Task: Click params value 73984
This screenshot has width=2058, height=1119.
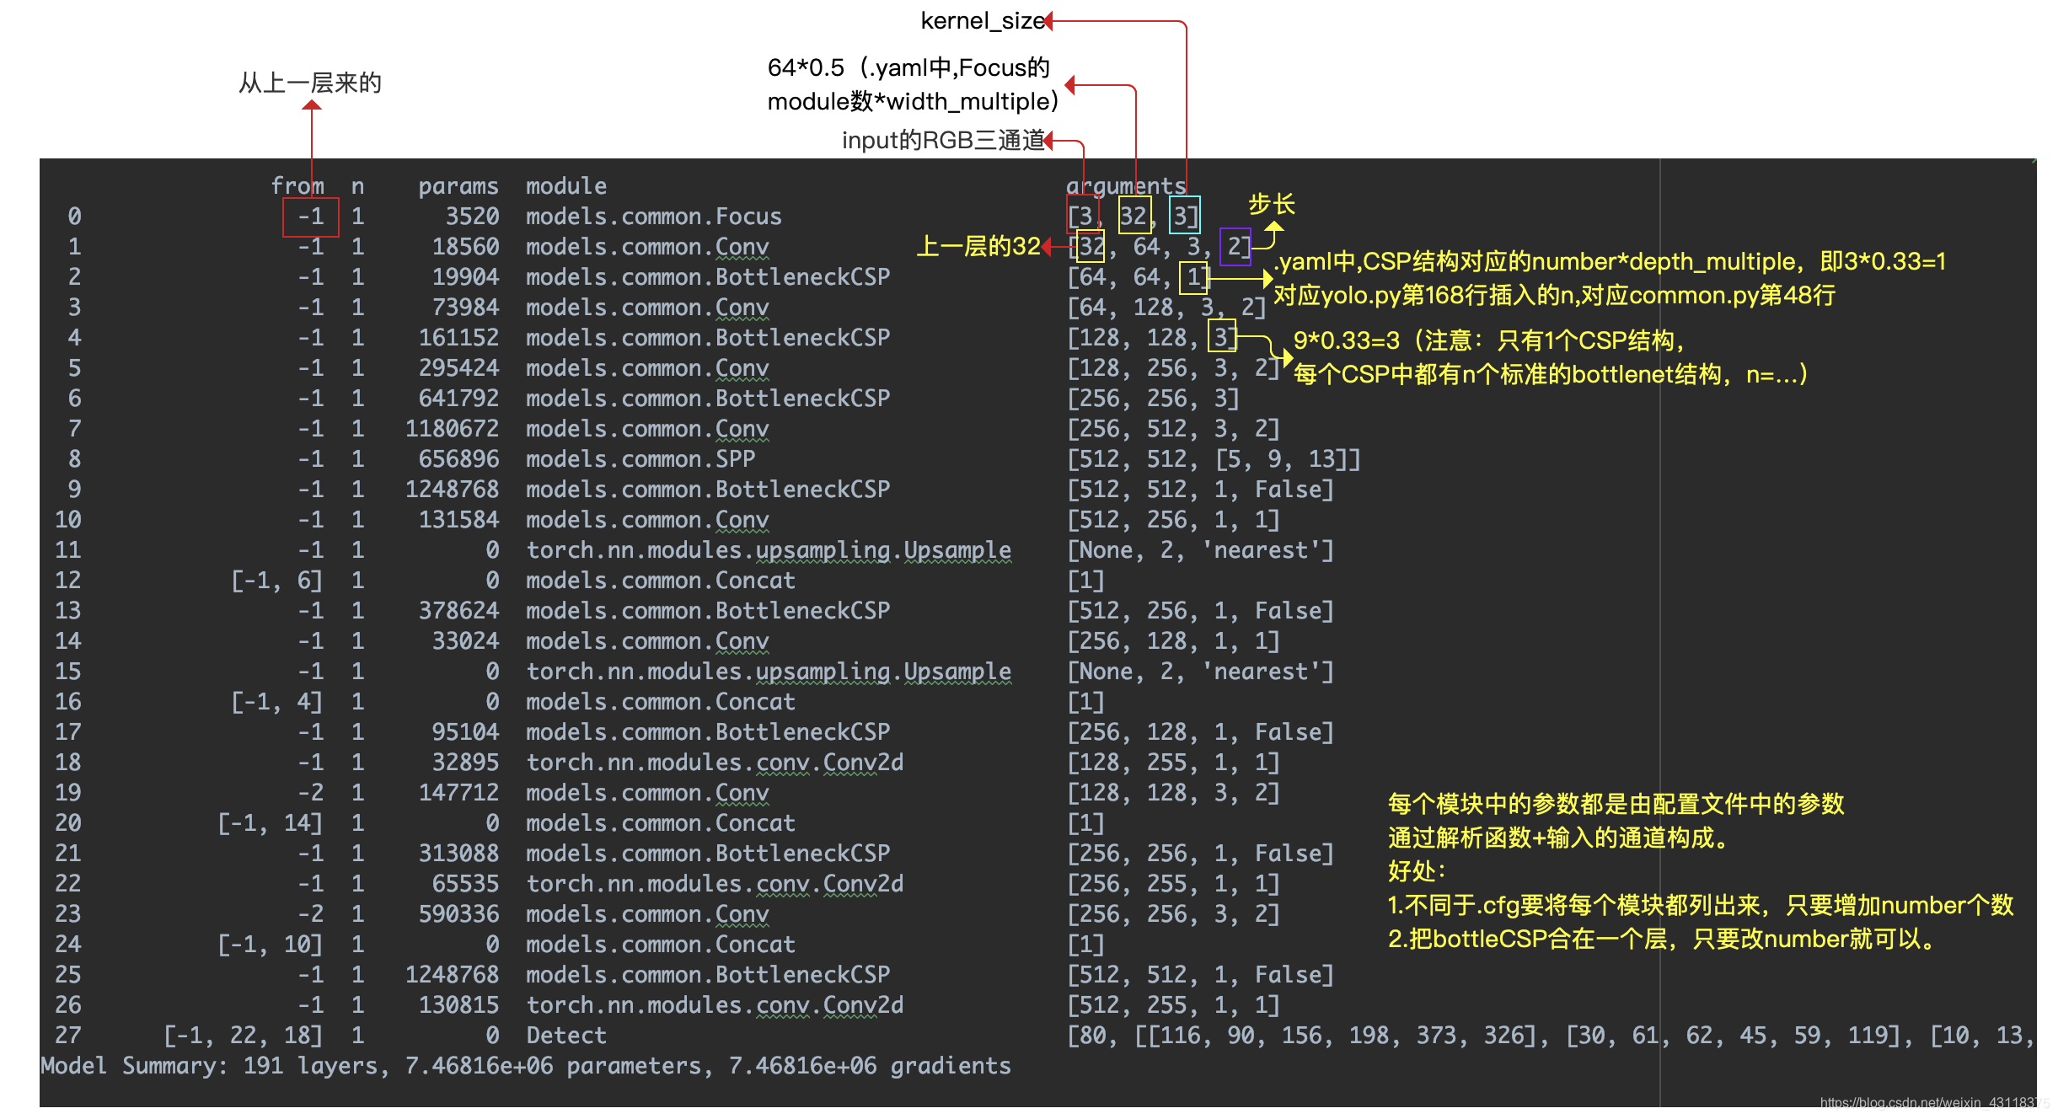Action: coord(465,308)
